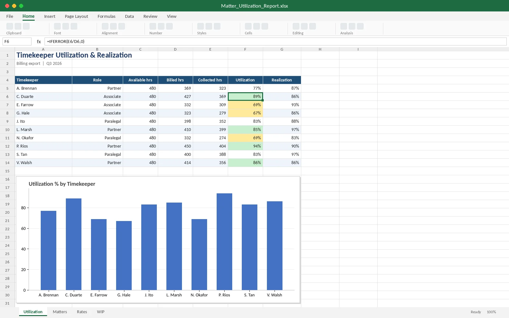This screenshot has height=318, width=509.
Task: Select the selected 89% utilization cell for C. Duarte
Action: point(245,97)
